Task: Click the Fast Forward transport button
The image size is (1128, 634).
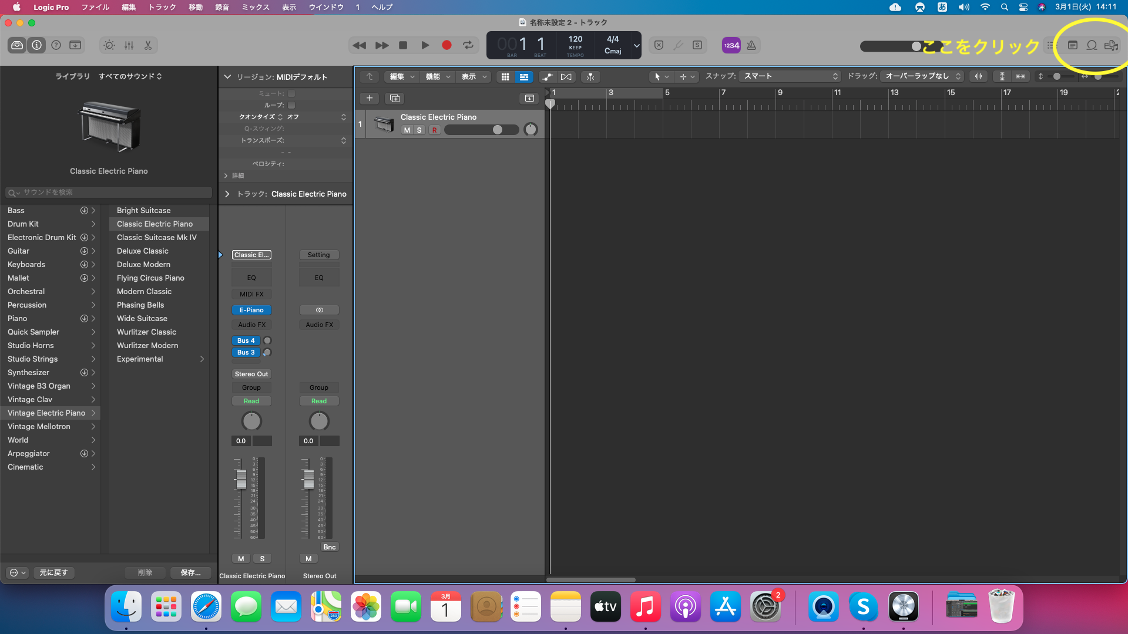Action: (382, 45)
